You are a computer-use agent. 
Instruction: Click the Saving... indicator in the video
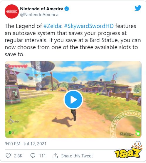pos(127,134)
